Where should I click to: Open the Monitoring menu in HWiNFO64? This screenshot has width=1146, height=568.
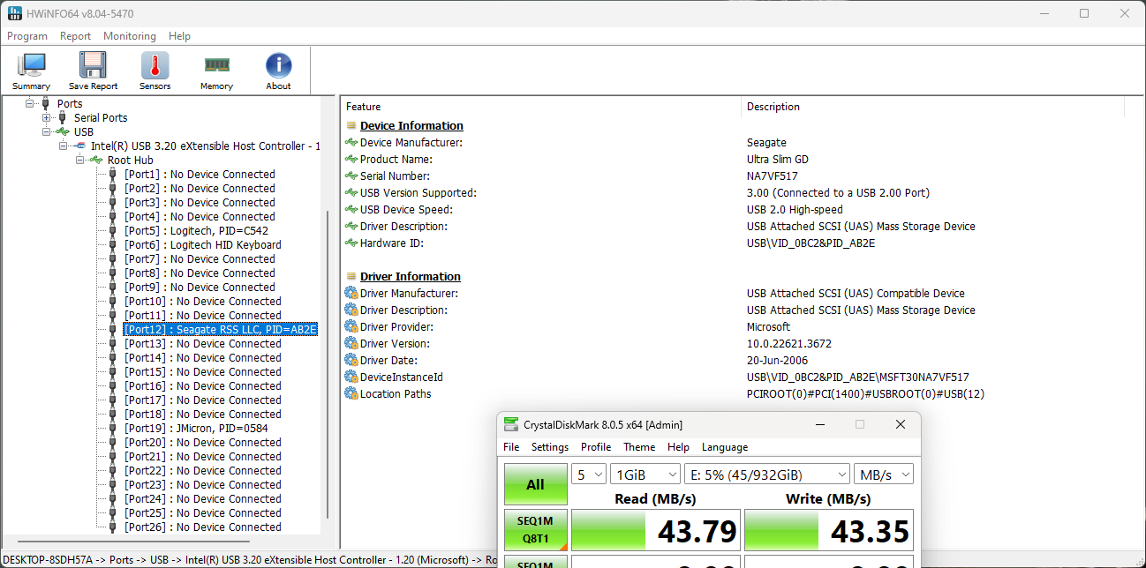click(x=130, y=36)
